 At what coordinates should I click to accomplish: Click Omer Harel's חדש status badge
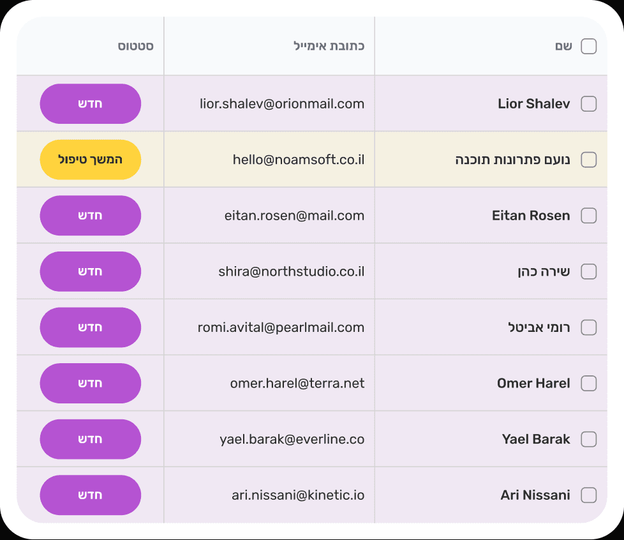(91, 383)
